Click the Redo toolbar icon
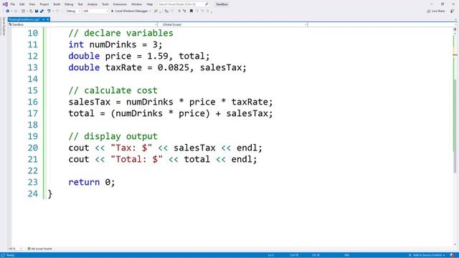459x258 pixels. click(57, 11)
